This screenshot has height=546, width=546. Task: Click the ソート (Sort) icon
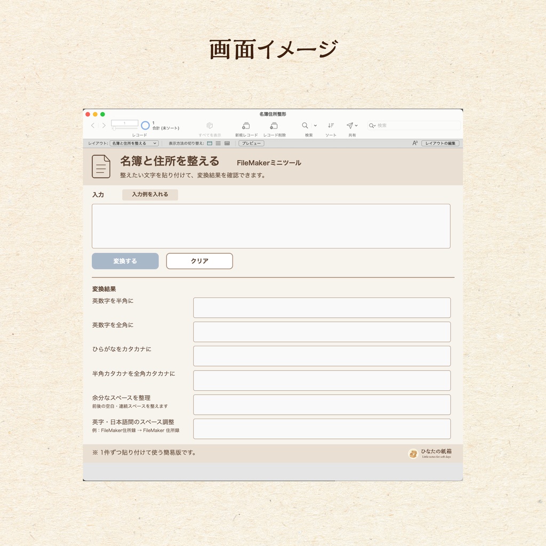coord(331,125)
